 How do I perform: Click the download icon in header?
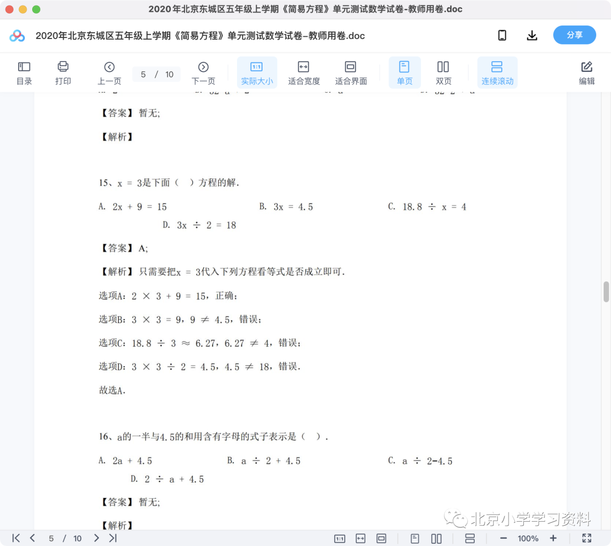[x=532, y=36]
